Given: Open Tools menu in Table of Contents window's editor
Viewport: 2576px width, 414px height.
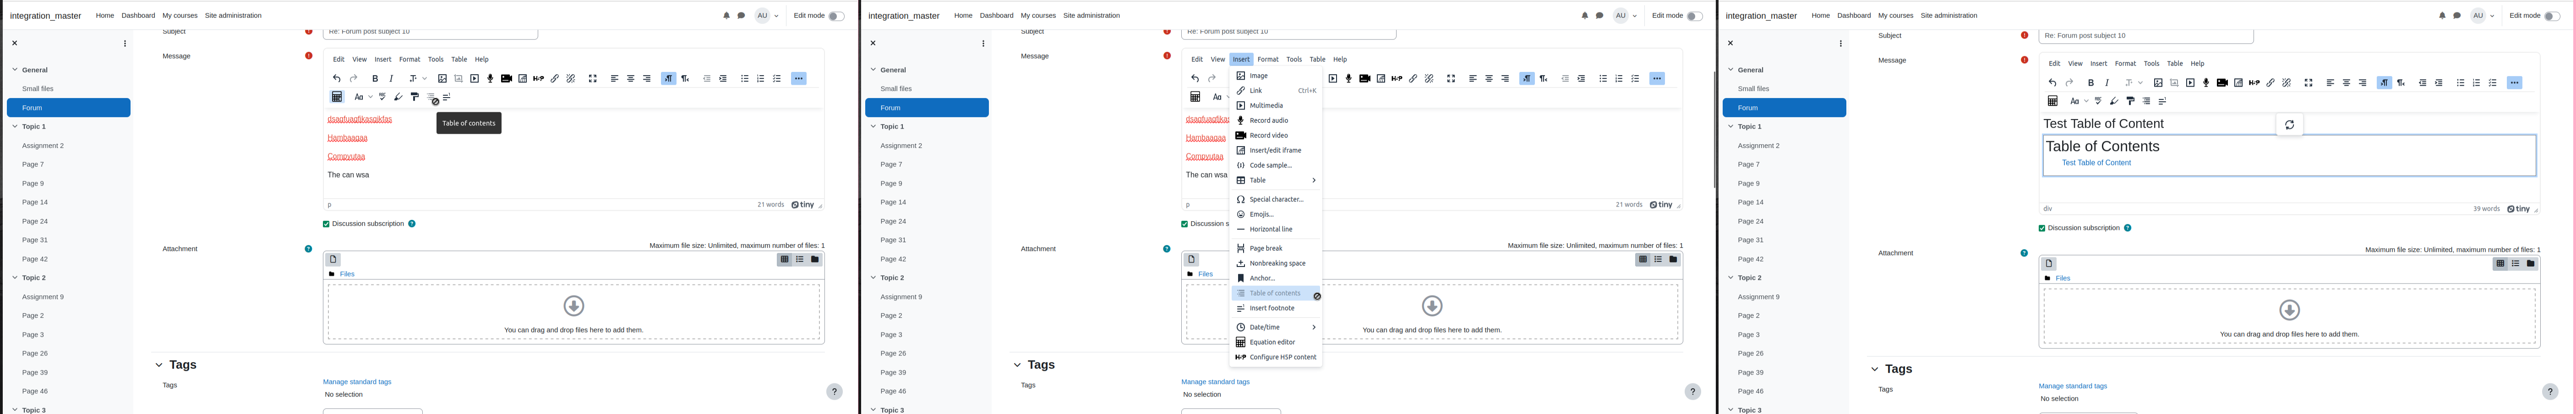Looking at the screenshot, I should pos(2151,64).
